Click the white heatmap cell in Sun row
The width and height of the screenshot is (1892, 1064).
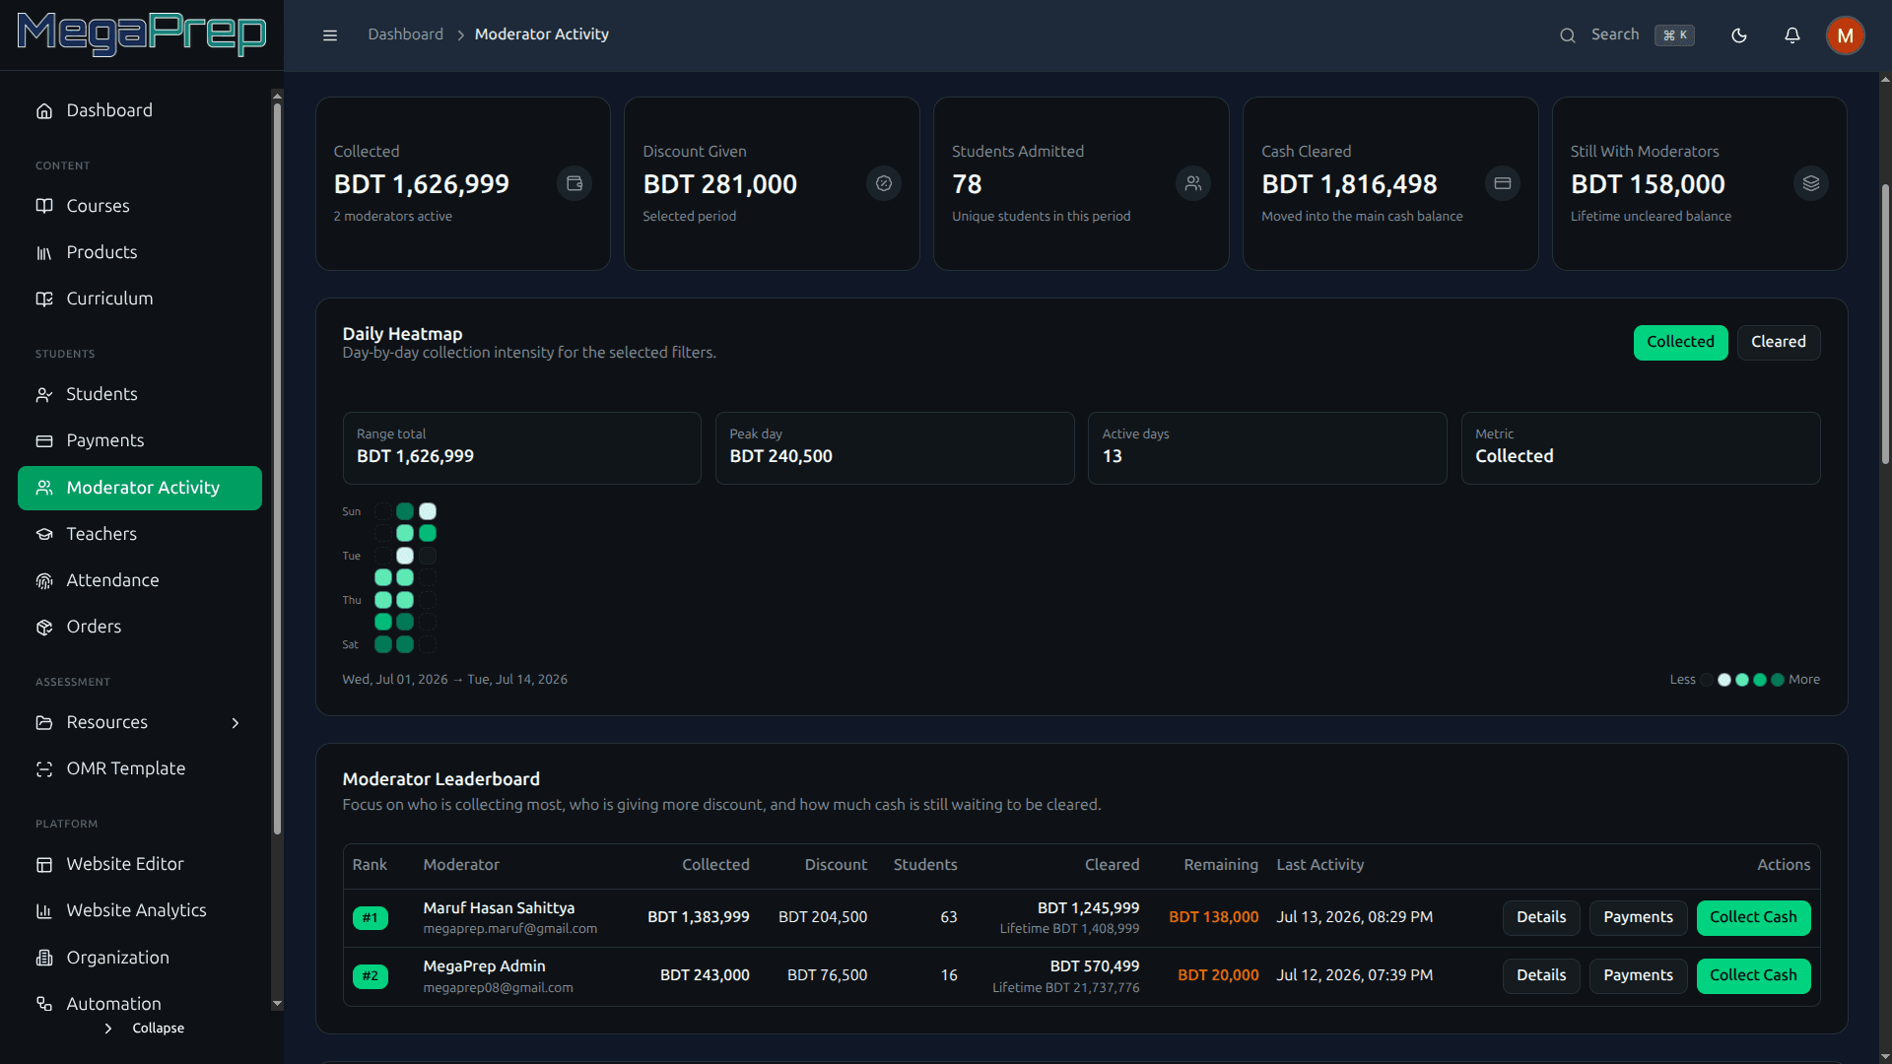click(x=428, y=511)
